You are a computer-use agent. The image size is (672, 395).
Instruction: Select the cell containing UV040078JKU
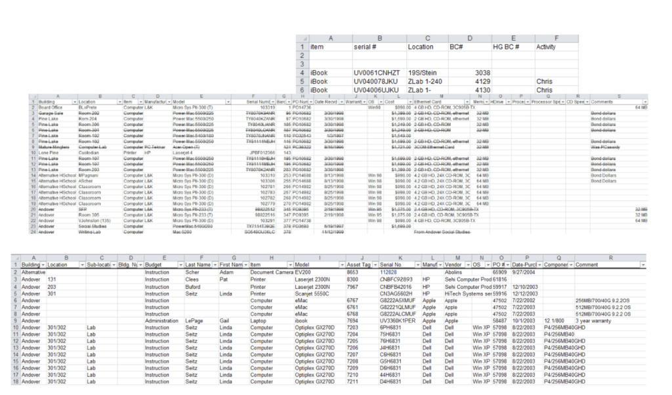point(379,81)
